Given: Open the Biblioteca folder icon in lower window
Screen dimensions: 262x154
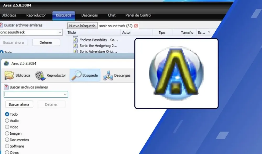Looking at the screenshot, I should pos(9,75).
